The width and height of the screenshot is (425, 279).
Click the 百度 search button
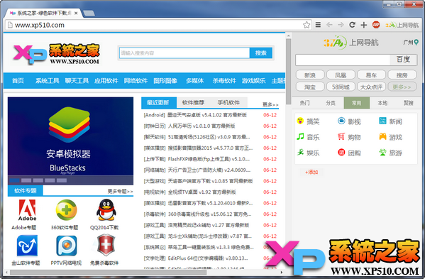coord(403,60)
